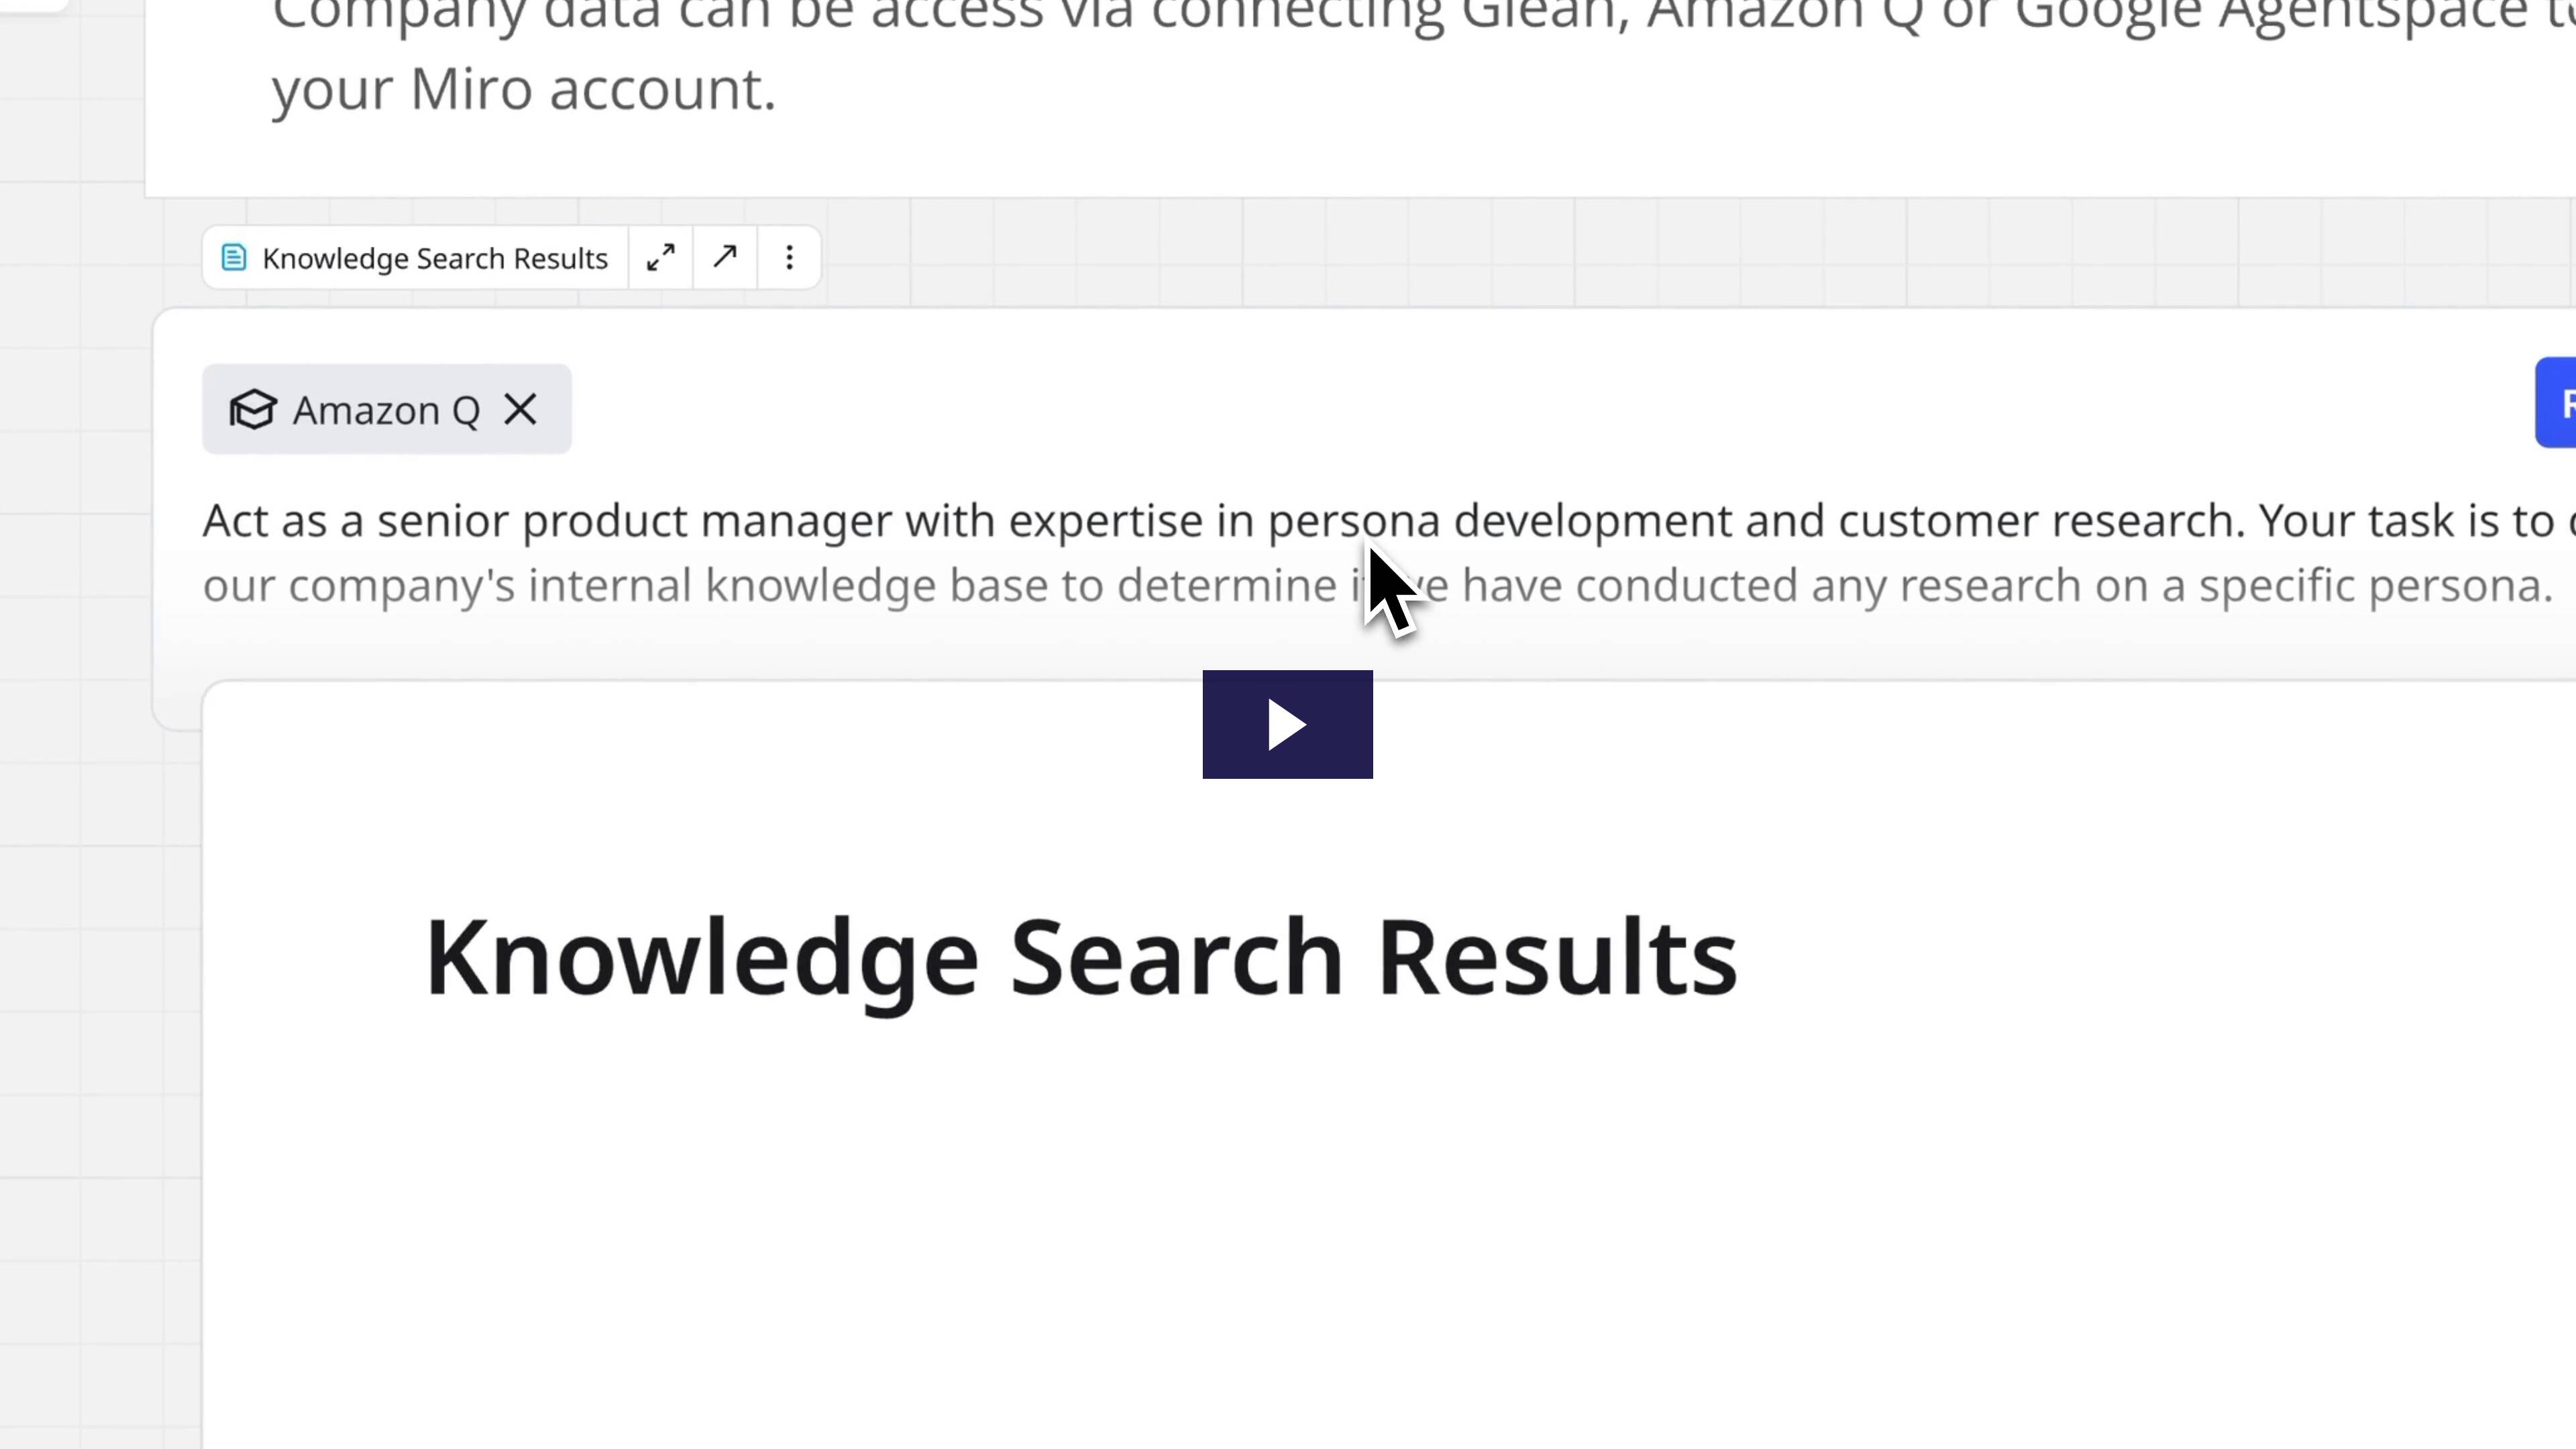Click the toolbar title Knowledge Search Results
The height and width of the screenshot is (1449, 2576).
coord(434,258)
